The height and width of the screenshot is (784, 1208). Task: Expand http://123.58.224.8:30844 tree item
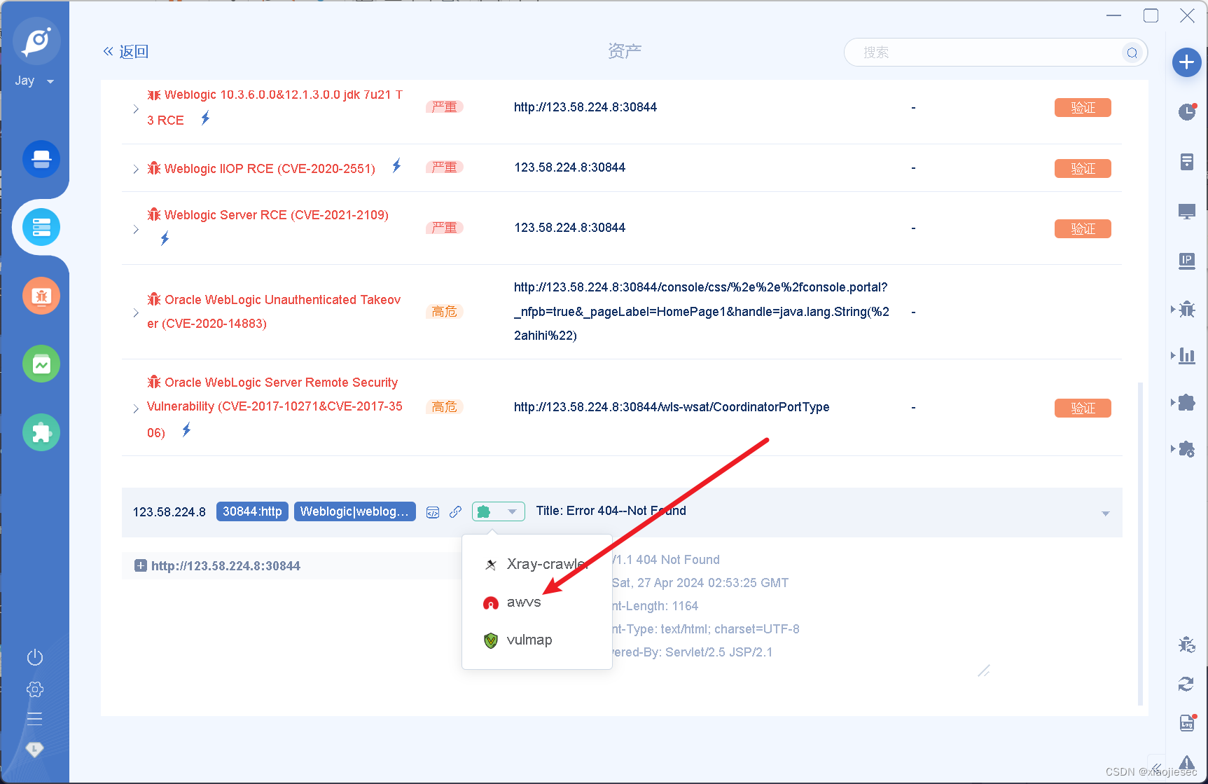tap(141, 565)
